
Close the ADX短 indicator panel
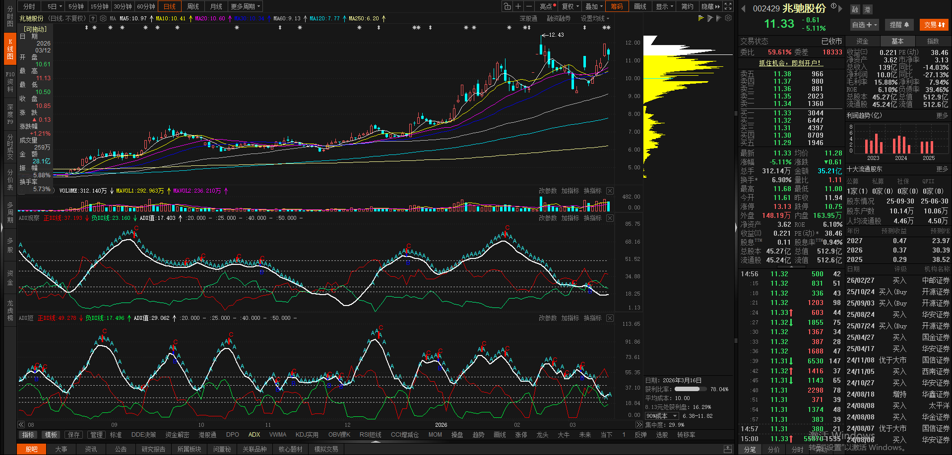610,318
